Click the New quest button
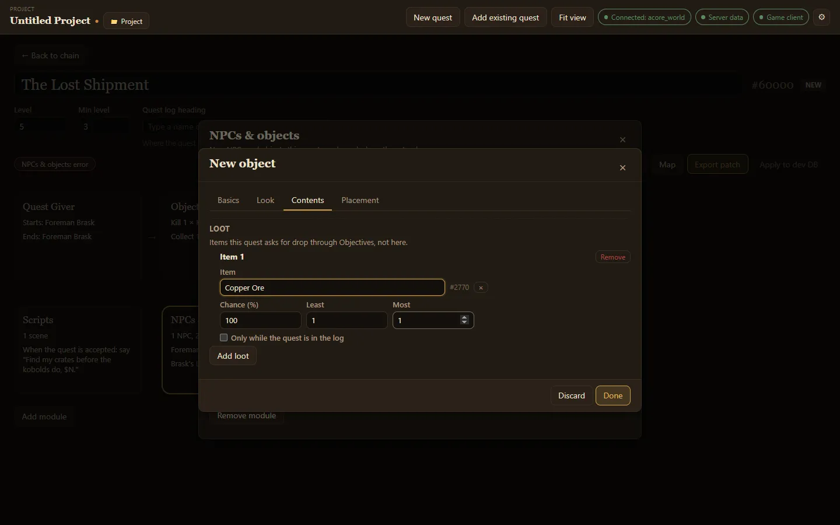Image resolution: width=840 pixels, height=525 pixels. pyautogui.click(x=433, y=17)
